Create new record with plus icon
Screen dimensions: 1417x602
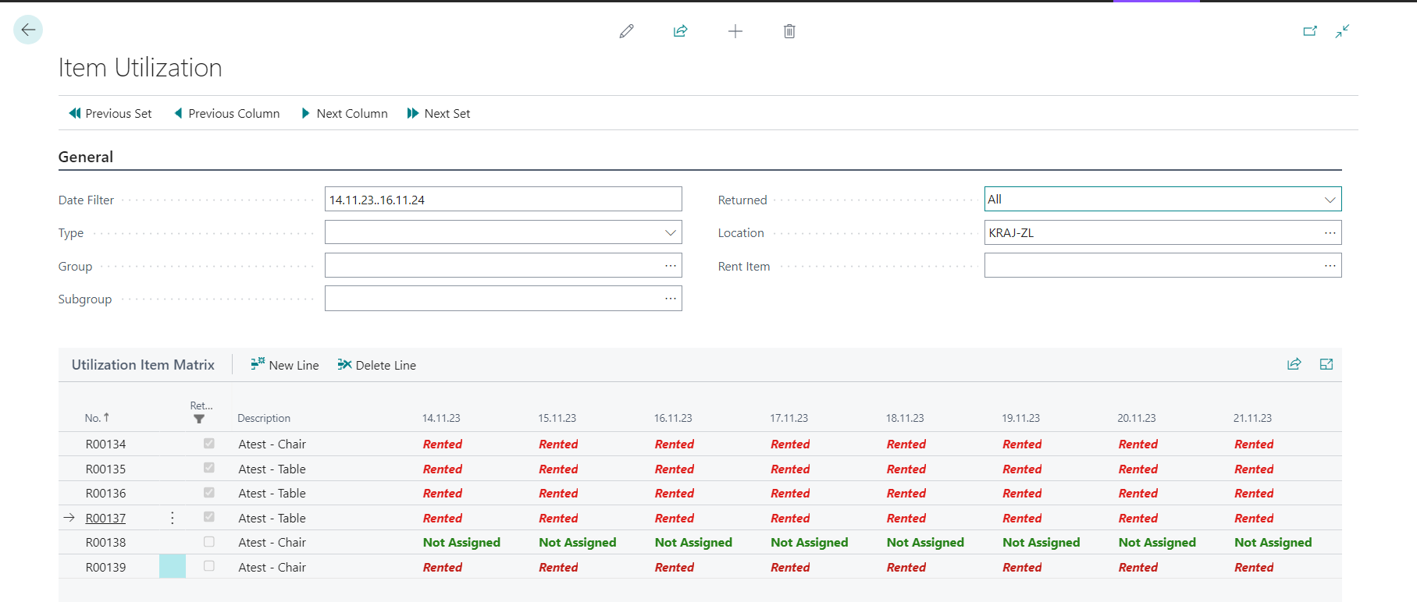point(735,31)
